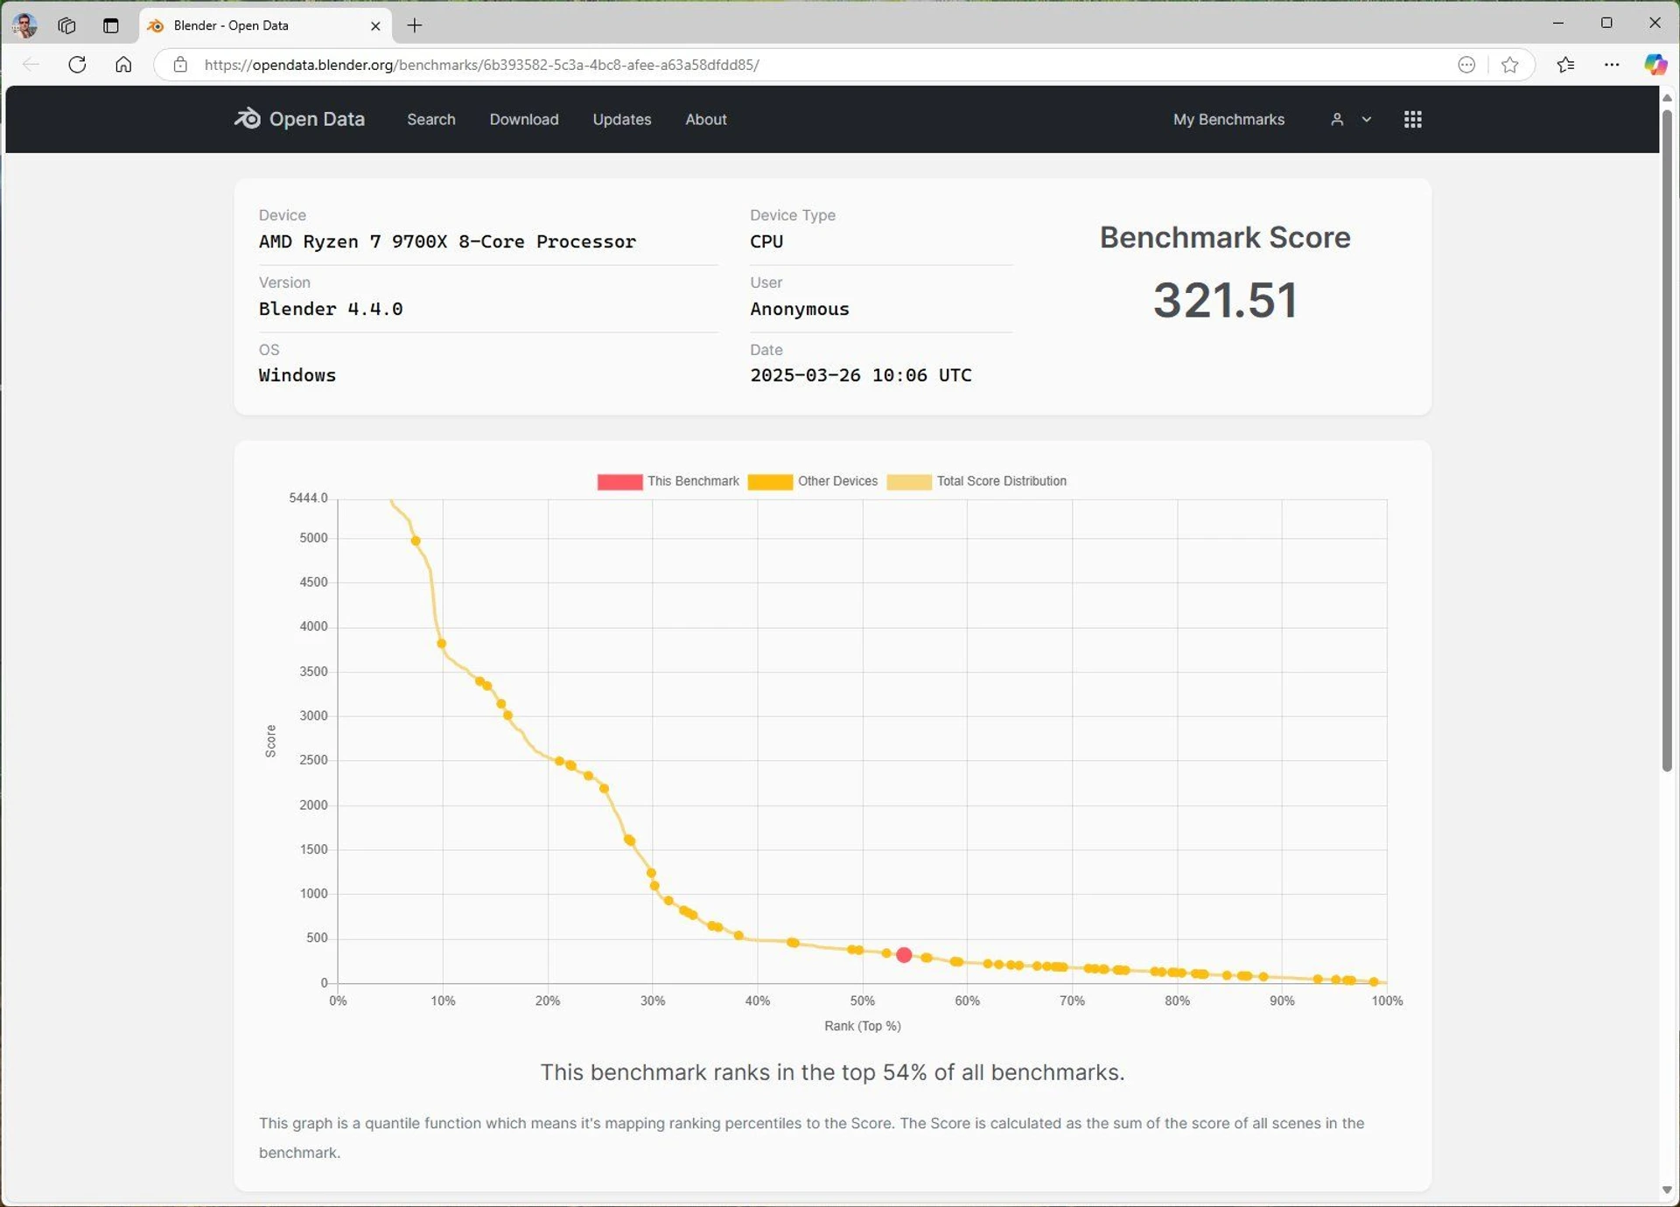The width and height of the screenshot is (1680, 1207).
Task: Open the Copilot sidebar icon
Action: [x=1655, y=65]
